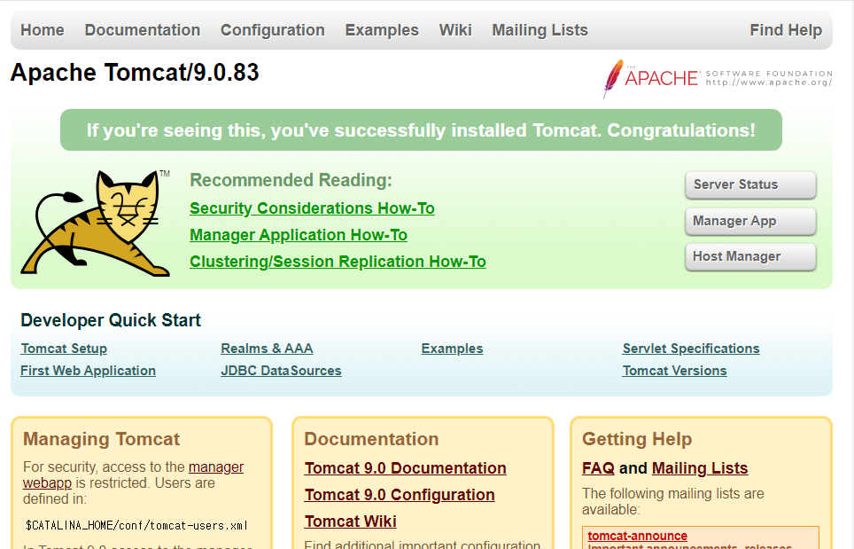Open Examples link under Developer Quick Start
This screenshot has height=549, width=854.
tap(452, 349)
